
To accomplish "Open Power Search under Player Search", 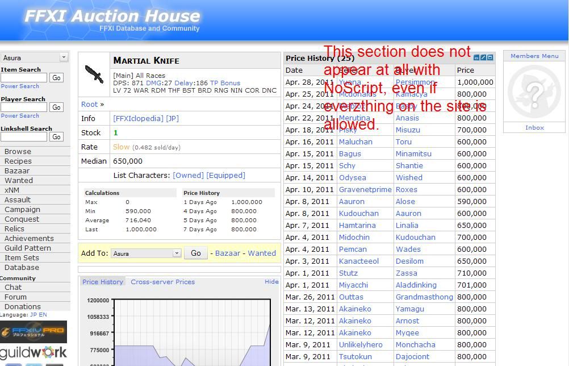I will tap(20, 115).
